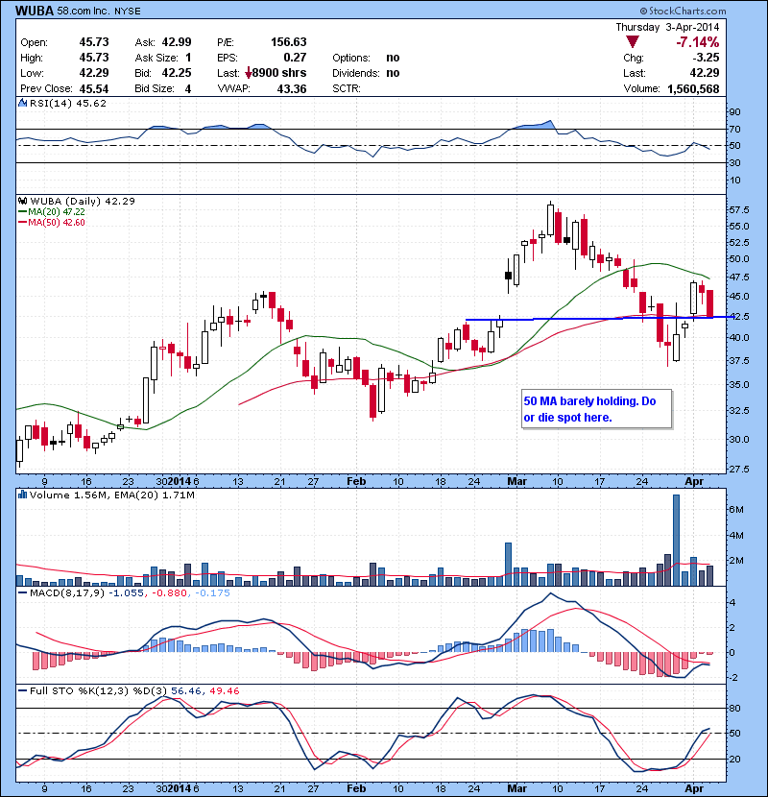This screenshot has width=768, height=797.
Task: Click the Last price 42.29 under Chg
Action: pyautogui.click(x=705, y=73)
